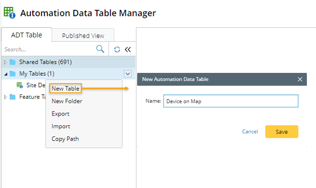Expand the Feature Tables tree node
This screenshot has width=316, height=188.
[5, 97]
